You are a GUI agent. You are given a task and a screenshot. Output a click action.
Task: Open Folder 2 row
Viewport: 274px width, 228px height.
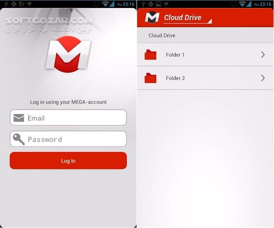tap(205, 78)
